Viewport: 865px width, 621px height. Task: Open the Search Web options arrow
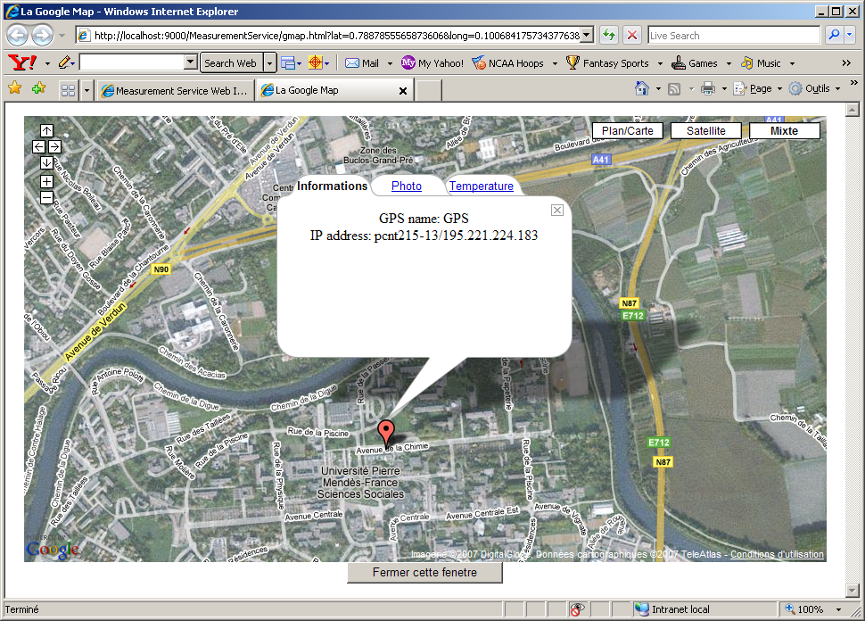tap(269, 63)
